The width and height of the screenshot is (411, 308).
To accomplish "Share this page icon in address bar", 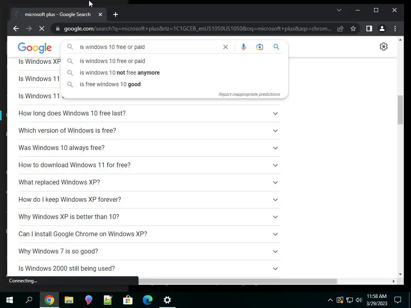I will [x=340, y=28].
